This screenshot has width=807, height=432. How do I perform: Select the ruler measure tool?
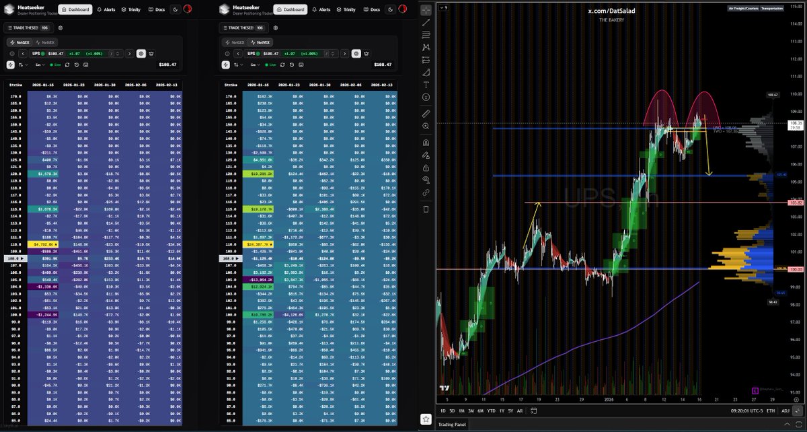coord(426,113)
